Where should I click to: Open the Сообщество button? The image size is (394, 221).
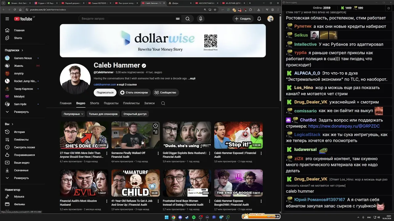(x=166, y=92)
